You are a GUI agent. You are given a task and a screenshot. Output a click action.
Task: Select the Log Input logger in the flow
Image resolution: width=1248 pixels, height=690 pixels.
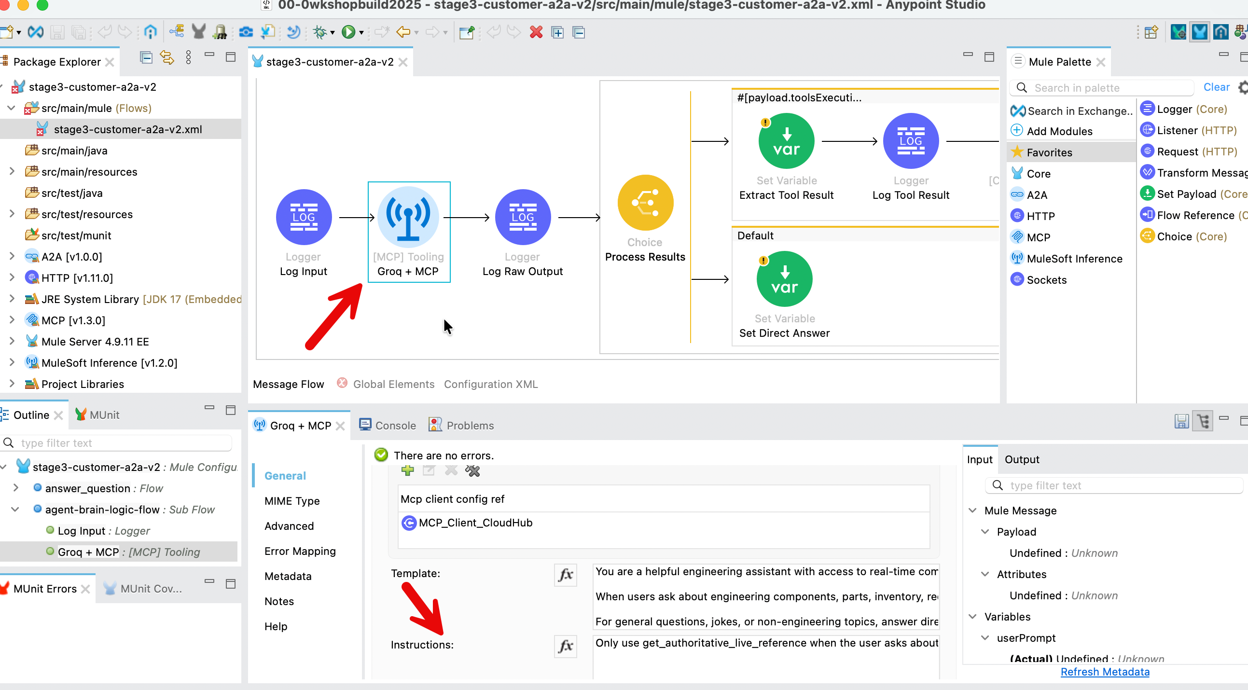click(303, 217)
